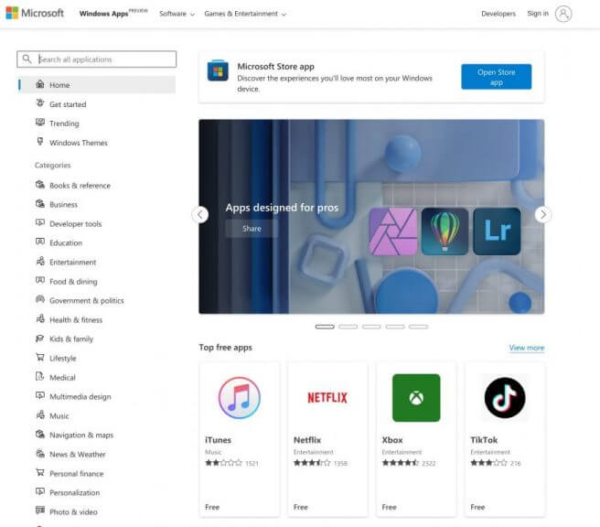
Task: Open the user account avatar icon
Action: pyautogui.click(x=563, y=14)
